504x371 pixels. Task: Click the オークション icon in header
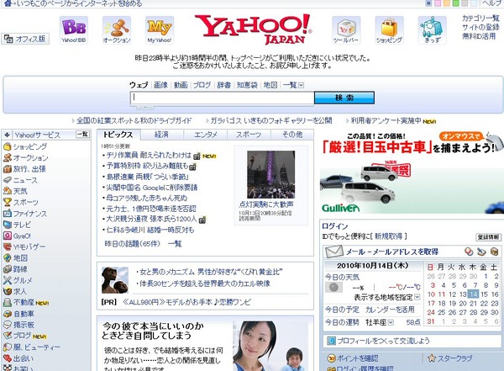(x=116, y=29)
